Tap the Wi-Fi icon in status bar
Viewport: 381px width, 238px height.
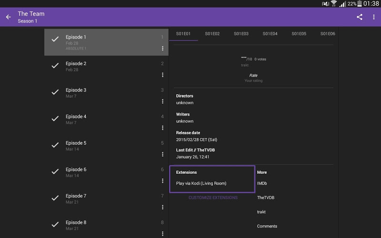click(334, 4)
